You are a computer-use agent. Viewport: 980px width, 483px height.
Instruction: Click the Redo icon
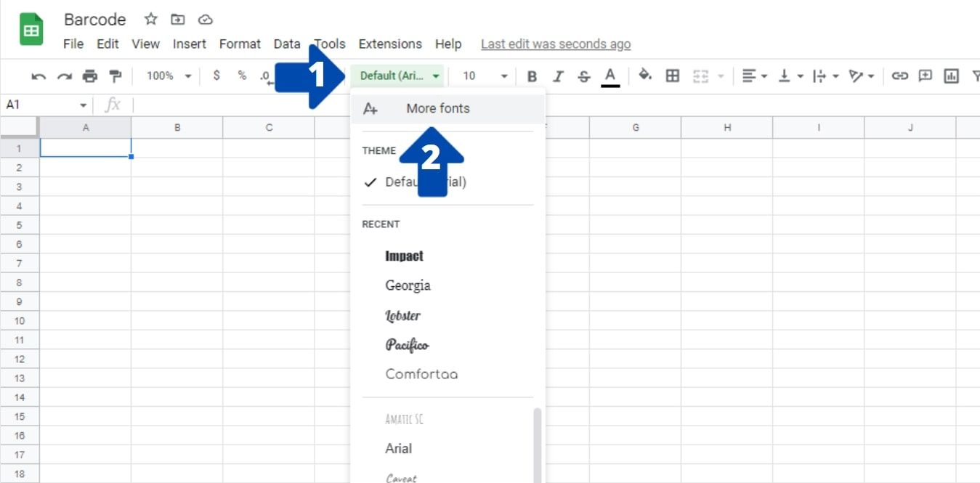pos(63,76)
